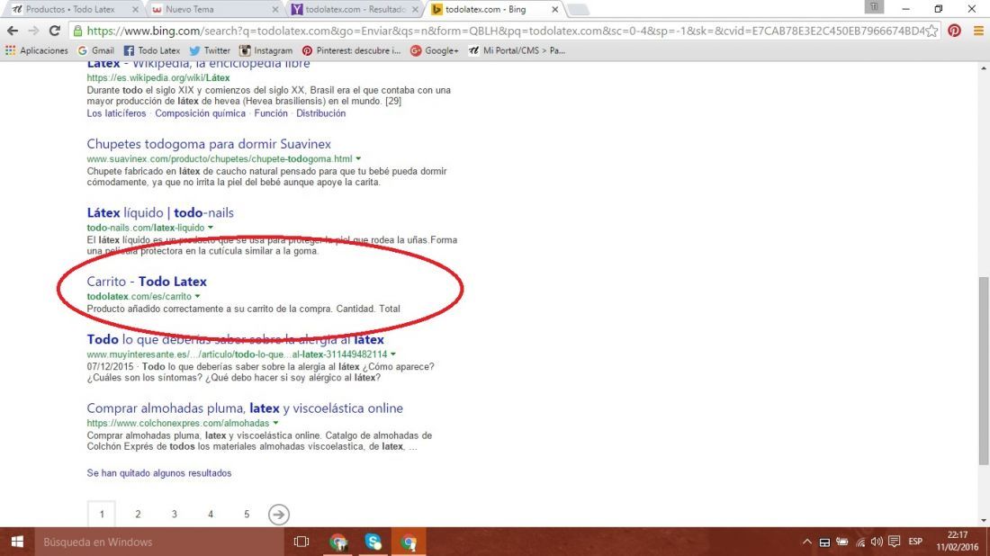Click the Windows Start button

[x=17, y=542]
